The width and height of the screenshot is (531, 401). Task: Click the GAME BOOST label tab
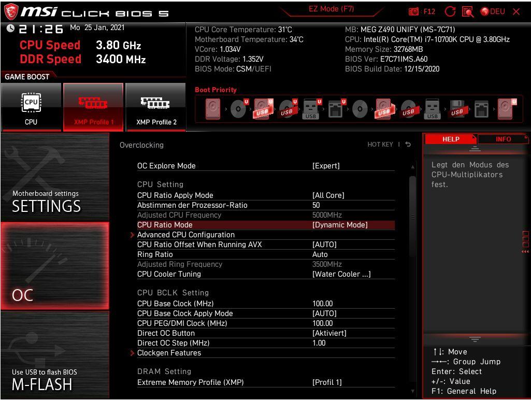(27, 77)
